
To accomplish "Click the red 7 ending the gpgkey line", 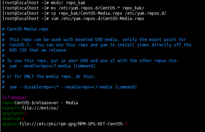I will [x=126, y=124].
